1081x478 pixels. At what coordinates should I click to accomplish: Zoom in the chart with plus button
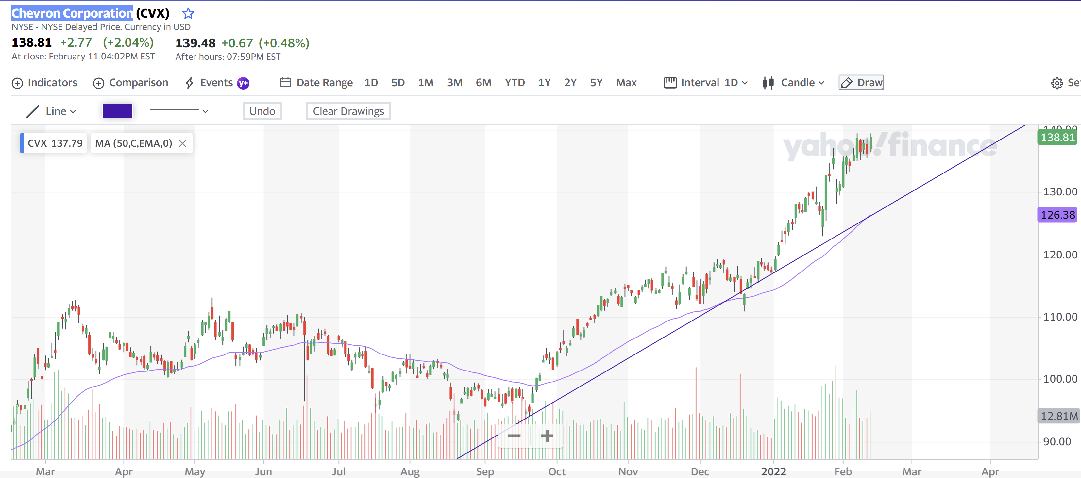click(x=547, y=436)
